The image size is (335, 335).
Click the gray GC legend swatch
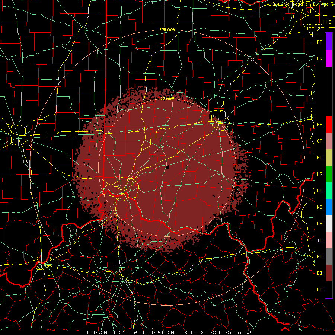[329, 256]
